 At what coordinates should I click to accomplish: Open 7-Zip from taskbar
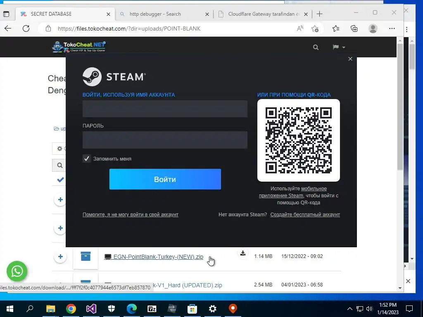coord(152,309)
